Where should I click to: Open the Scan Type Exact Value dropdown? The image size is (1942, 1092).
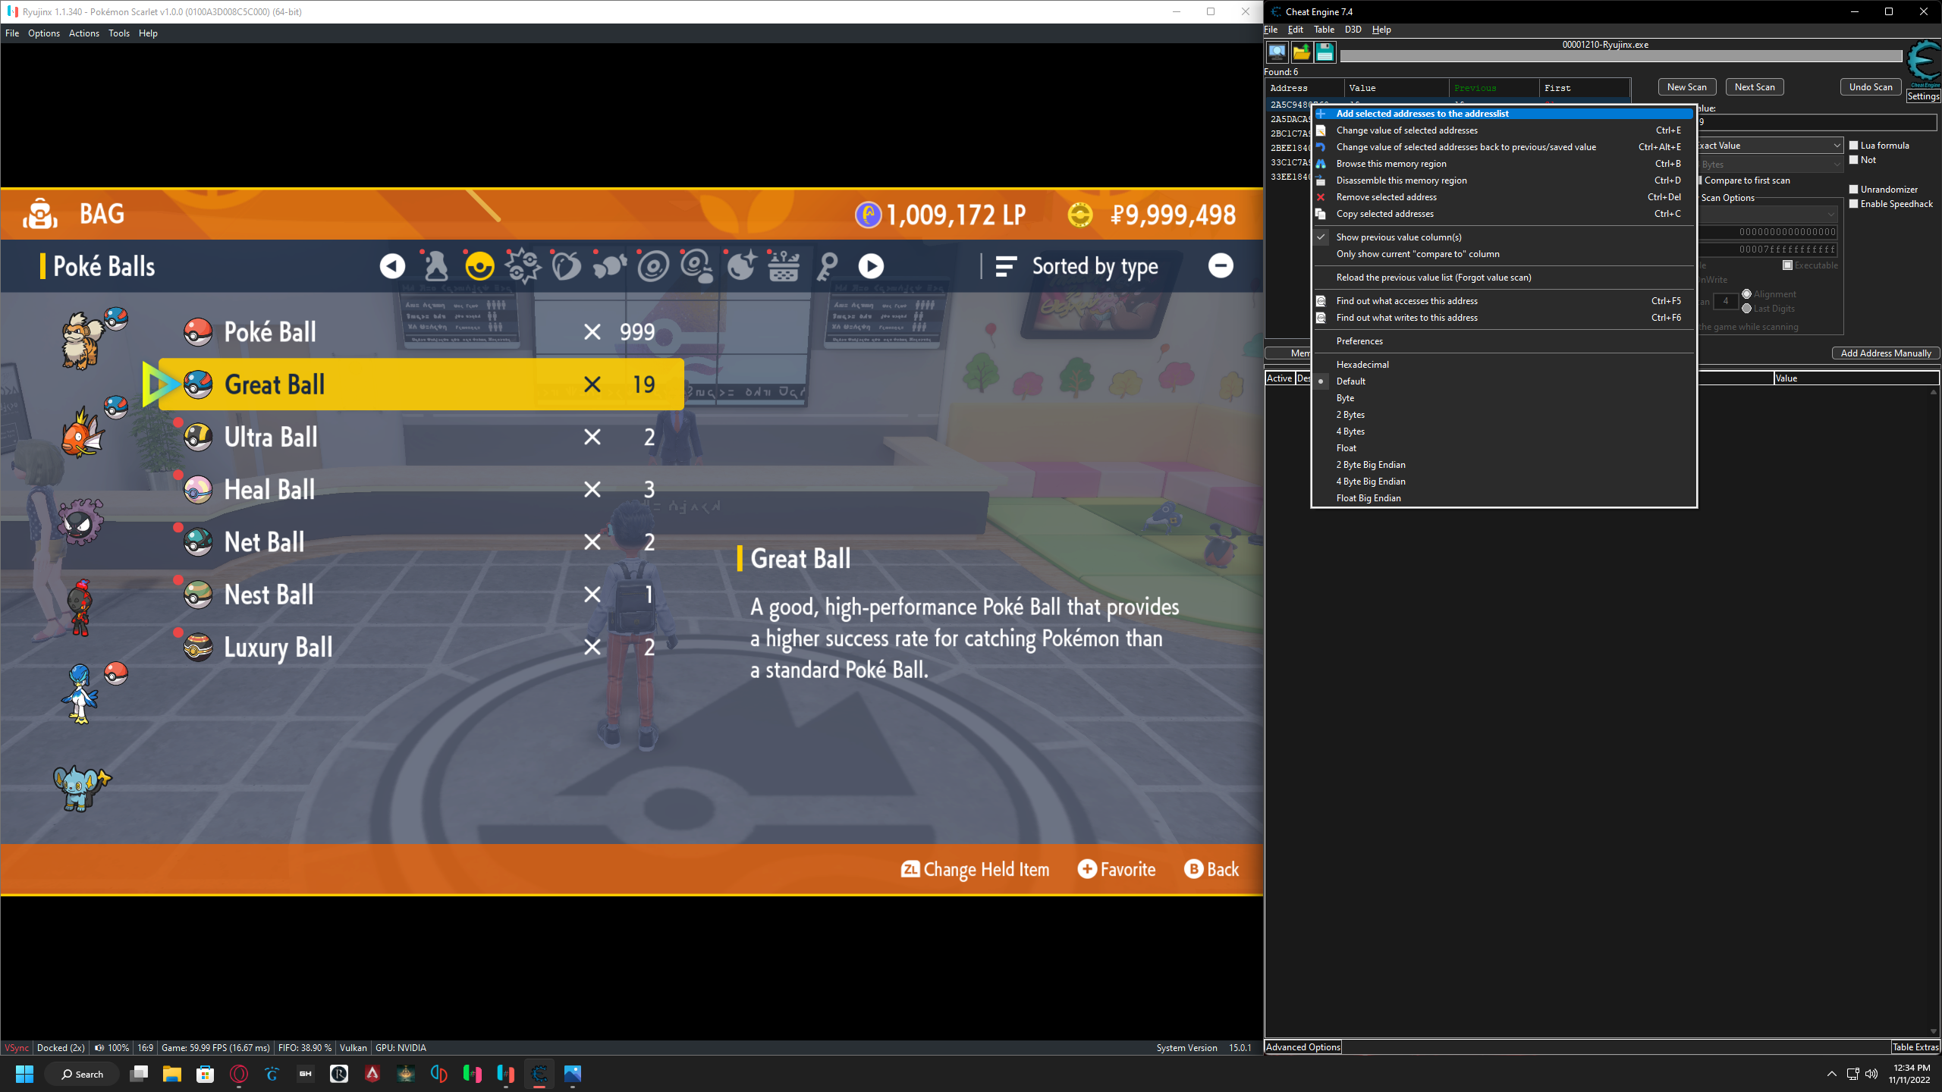coord(1770,146)
